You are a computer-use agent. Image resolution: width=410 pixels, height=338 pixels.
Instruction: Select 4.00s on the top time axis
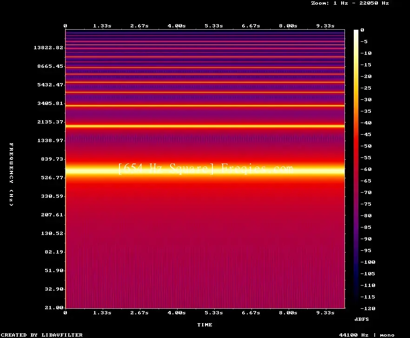pyautogui.click(x=177, y=26)
